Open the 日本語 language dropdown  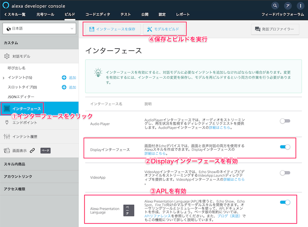(39, 29)
